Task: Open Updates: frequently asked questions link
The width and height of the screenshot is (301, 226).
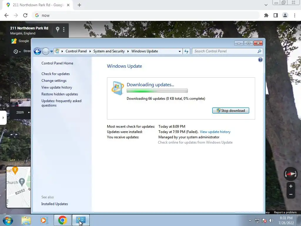Action: click(61, 103)
